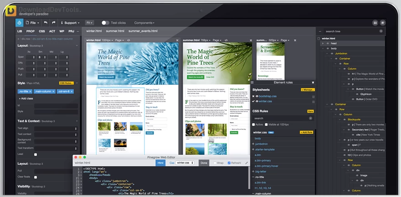This screenshot has width=401, height=197.
Task: Clear the search tree field with the x icon
Action: [x=381, y=31]
